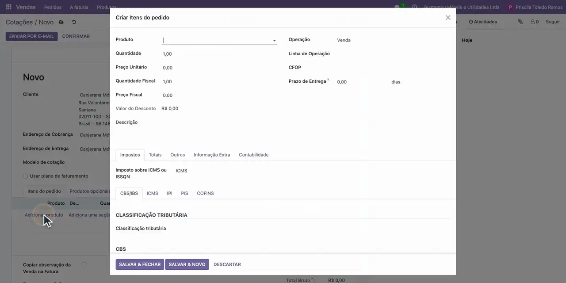Open the Pedidos menu

coord(53,7)
